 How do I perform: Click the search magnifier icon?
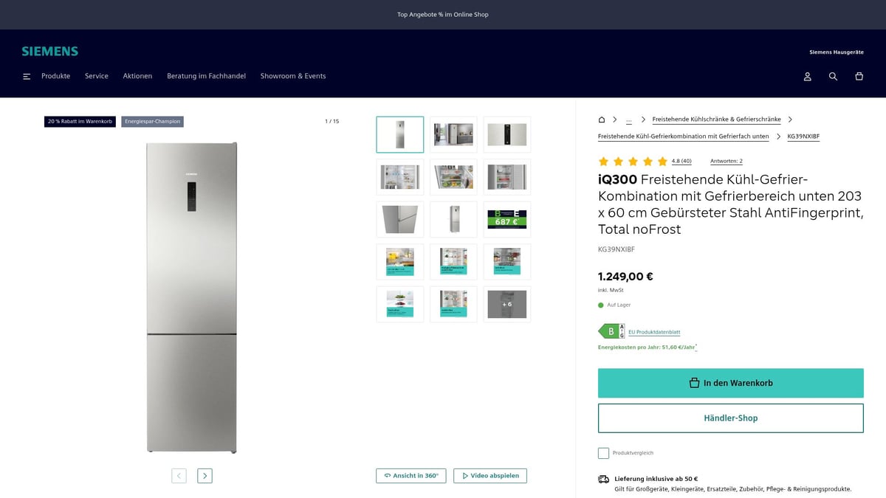(x=833, y=77)
